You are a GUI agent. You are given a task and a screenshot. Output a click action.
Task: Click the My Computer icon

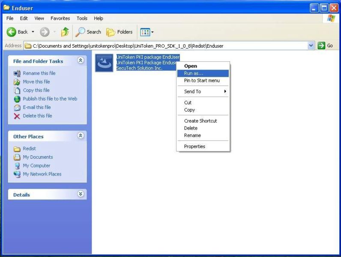(x=17, y=166)
